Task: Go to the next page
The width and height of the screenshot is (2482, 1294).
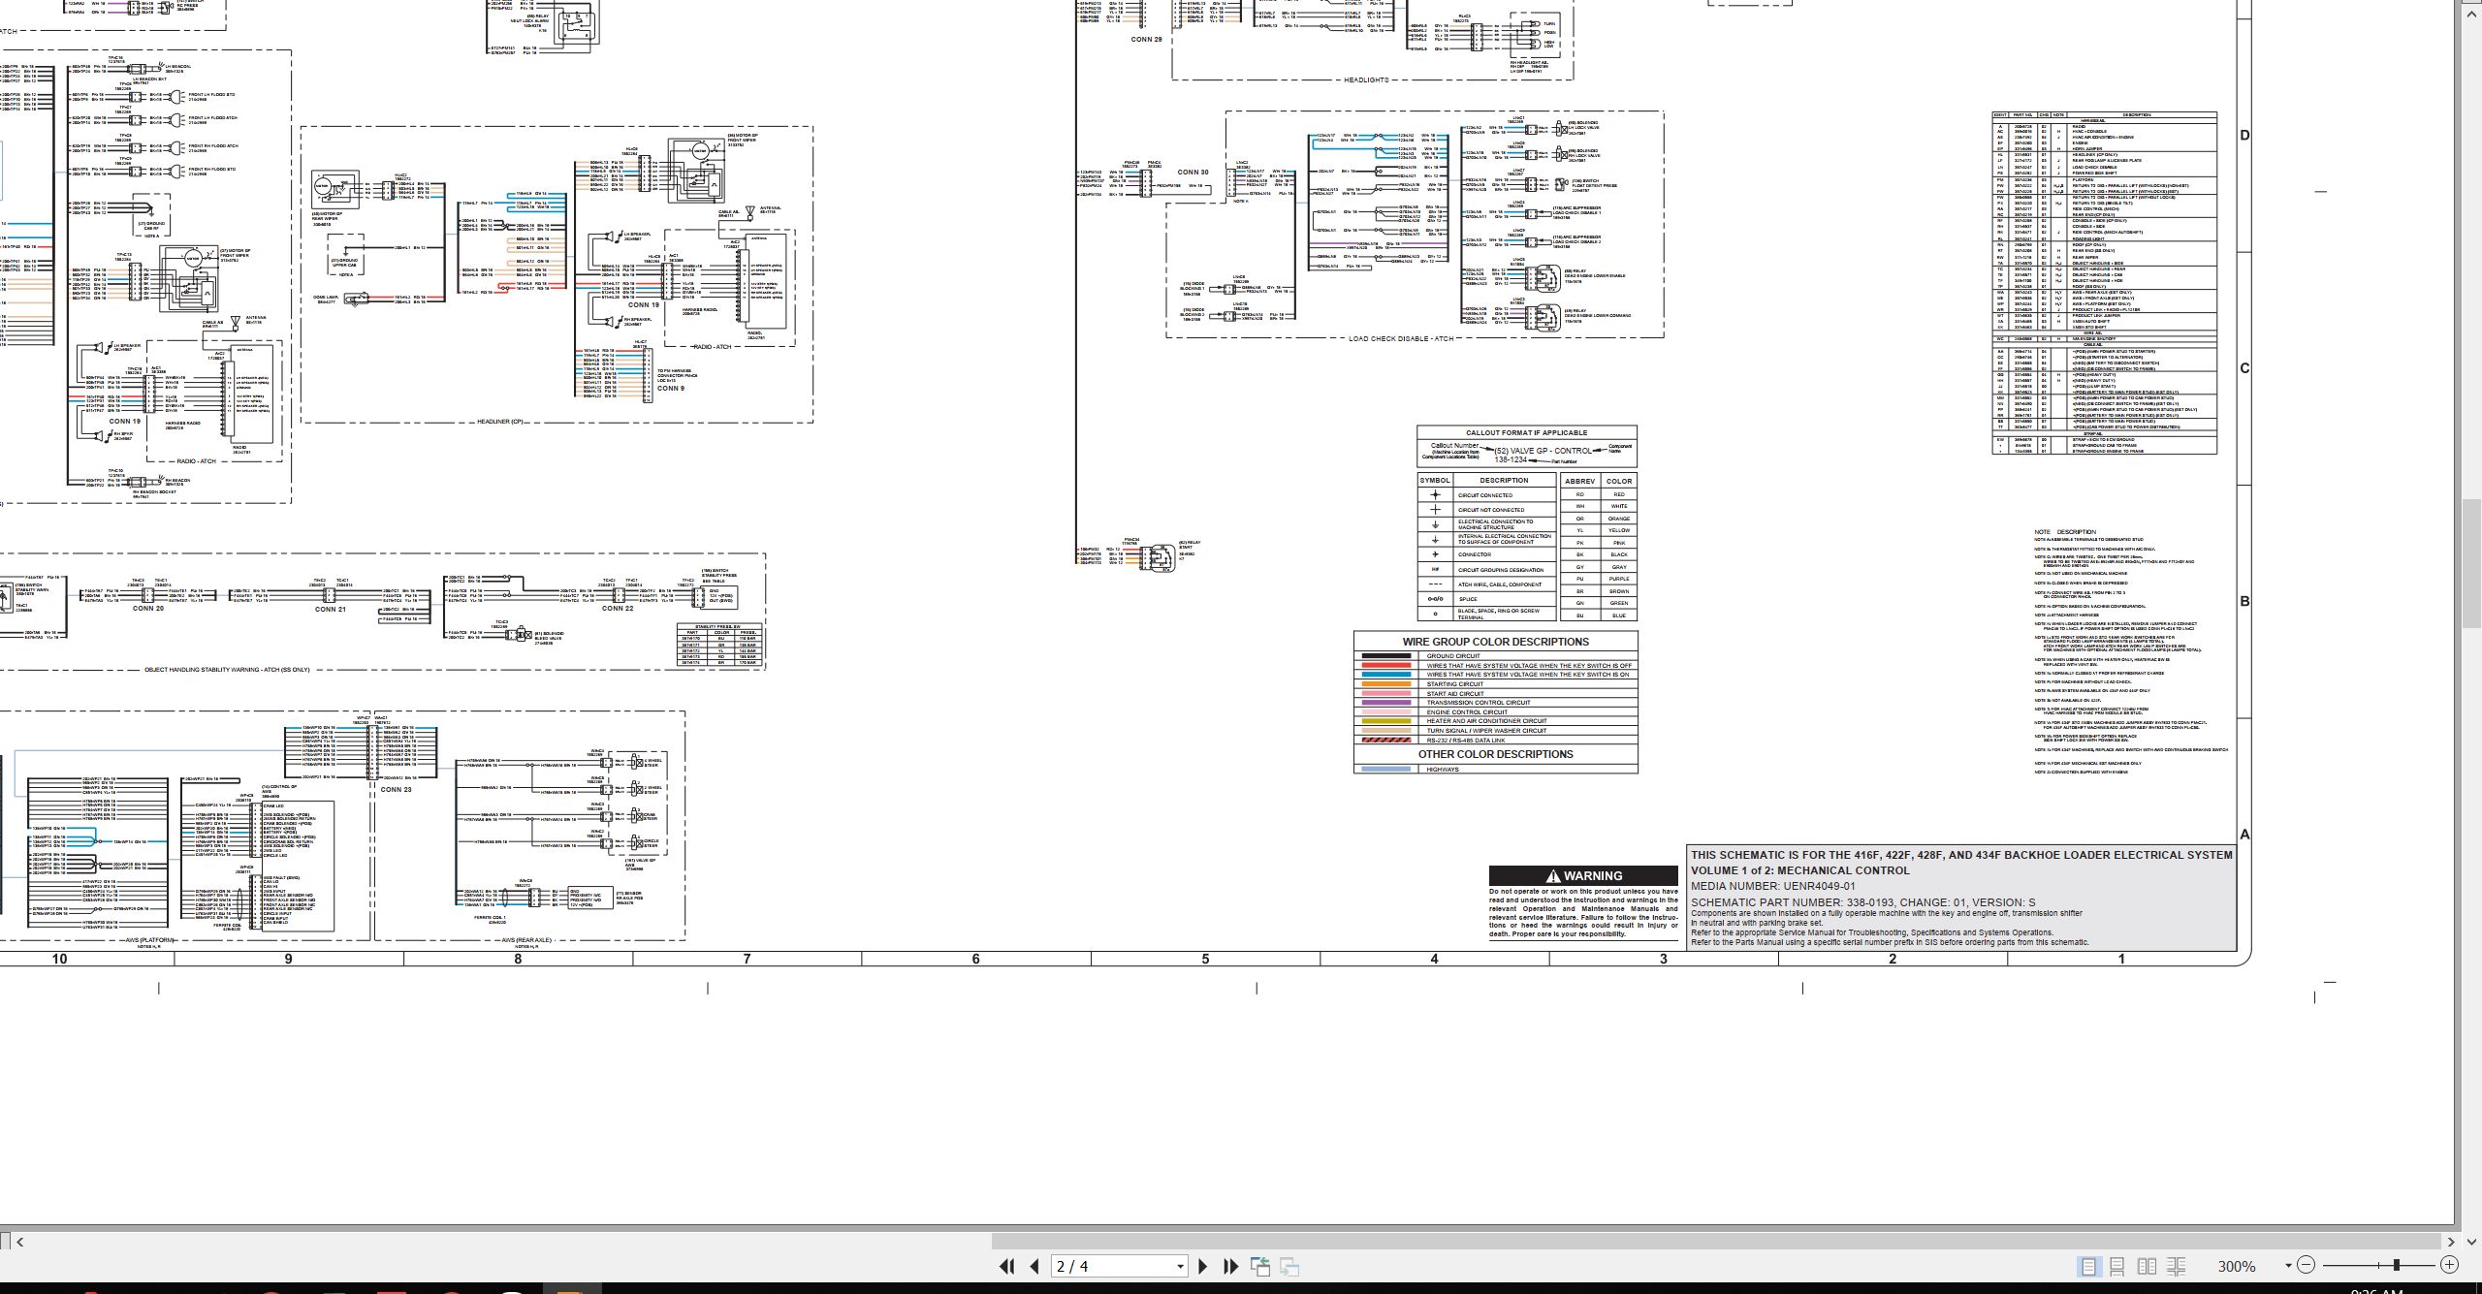Action: click(x=1203, y=1266)
